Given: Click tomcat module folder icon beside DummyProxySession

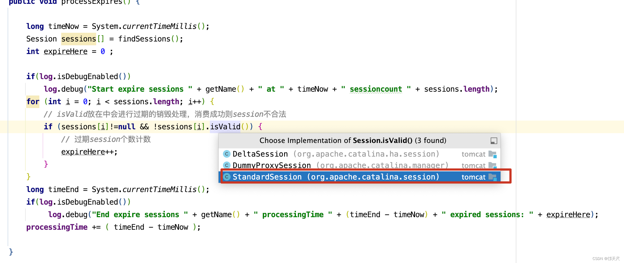Looking at the screenshot, I should pos(493,166).
